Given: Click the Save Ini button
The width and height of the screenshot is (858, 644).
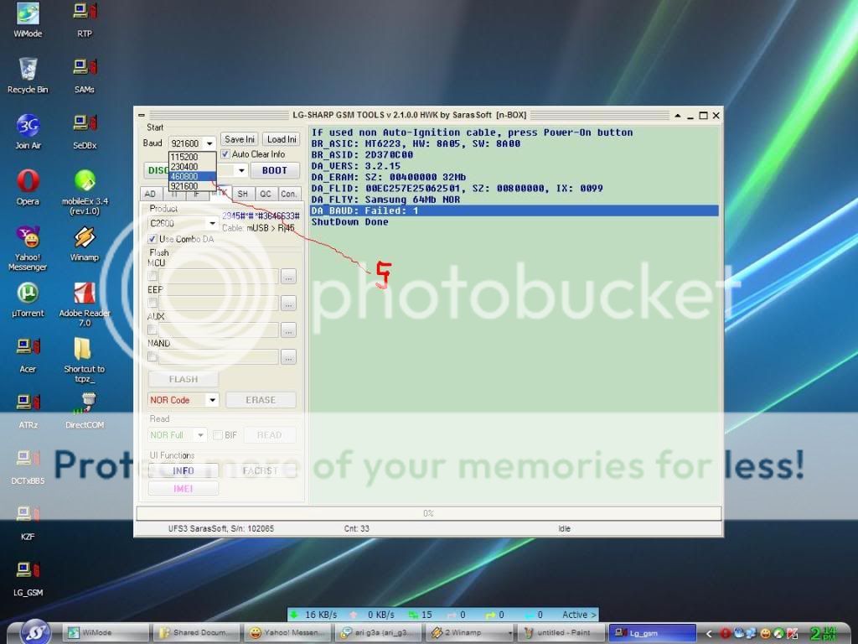Looking at the screenshot, I should click(239, 139).
